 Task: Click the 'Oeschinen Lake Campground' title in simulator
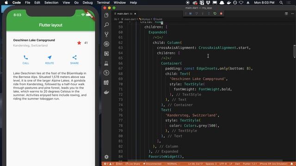click(34, 40)
